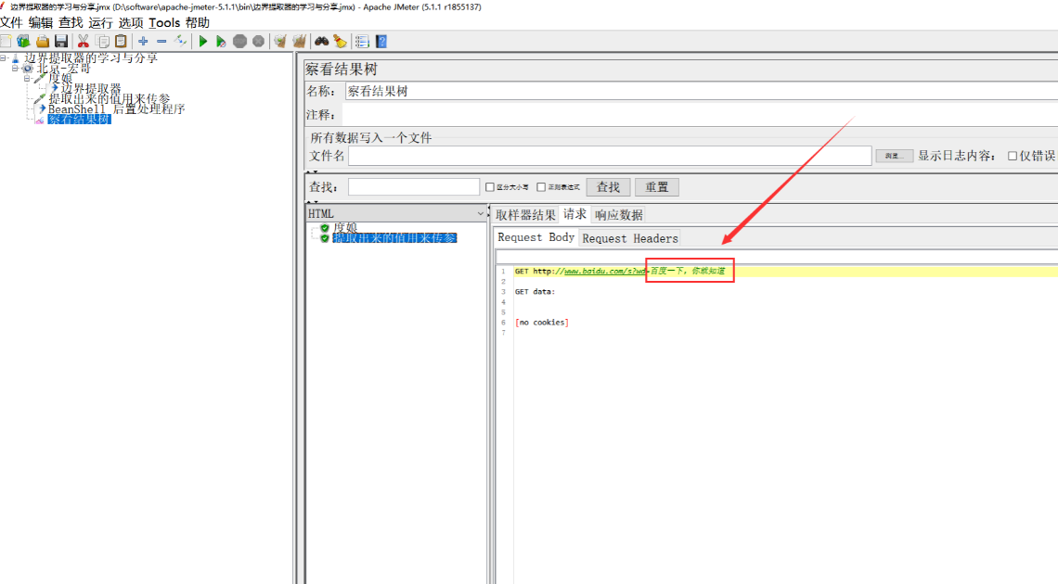Collapse the root test plan tree node

click(4, 58)
